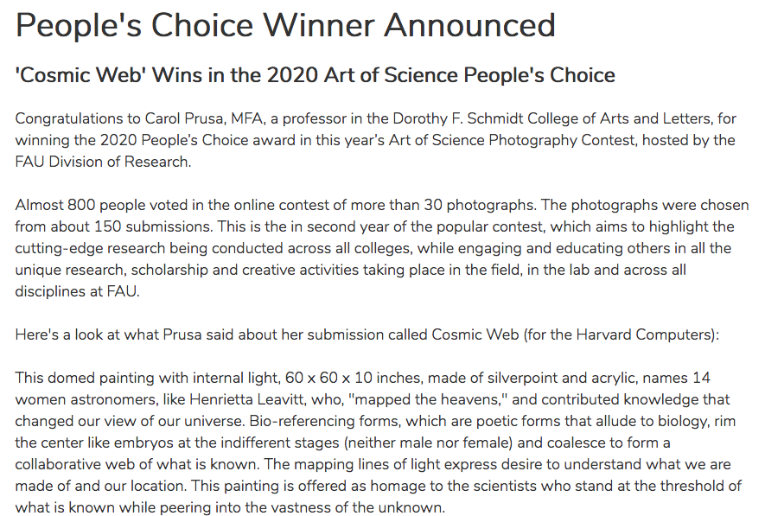Click the "People's Choice Winner Announced" heading
The width and height of the screenshot is (765, 516).
(x=285, y=25)
